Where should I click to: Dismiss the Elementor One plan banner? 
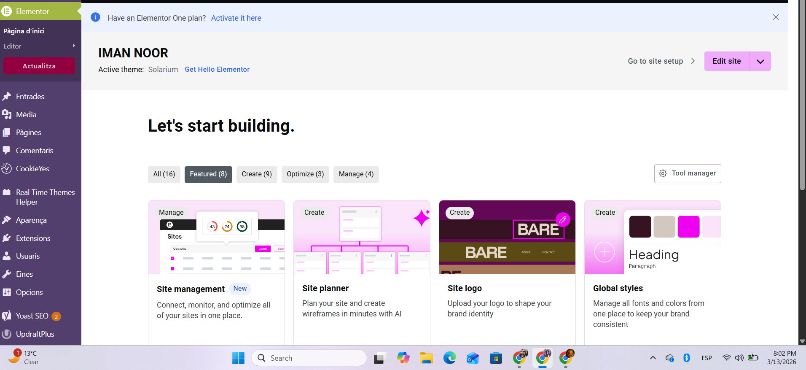tap(776, 17)
